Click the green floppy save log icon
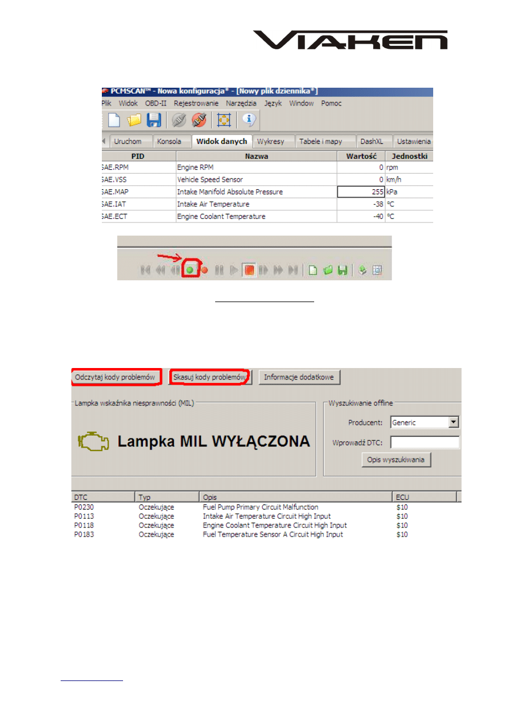 pyautogui.click(x=342, y=270)
